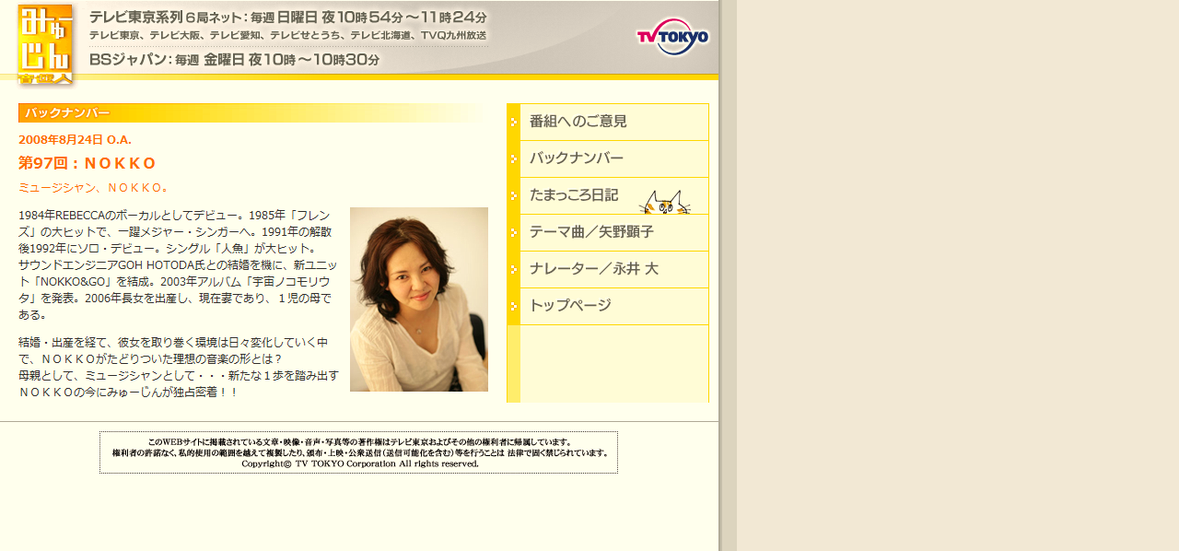Viewport: 1179px width, 551px height.
Task: Click the arrow bullet beside トップページ
Action: [513, 306]
